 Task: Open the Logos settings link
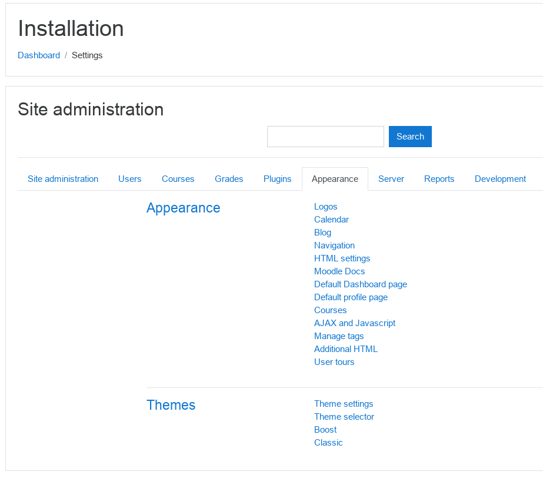tap(325, 207)
